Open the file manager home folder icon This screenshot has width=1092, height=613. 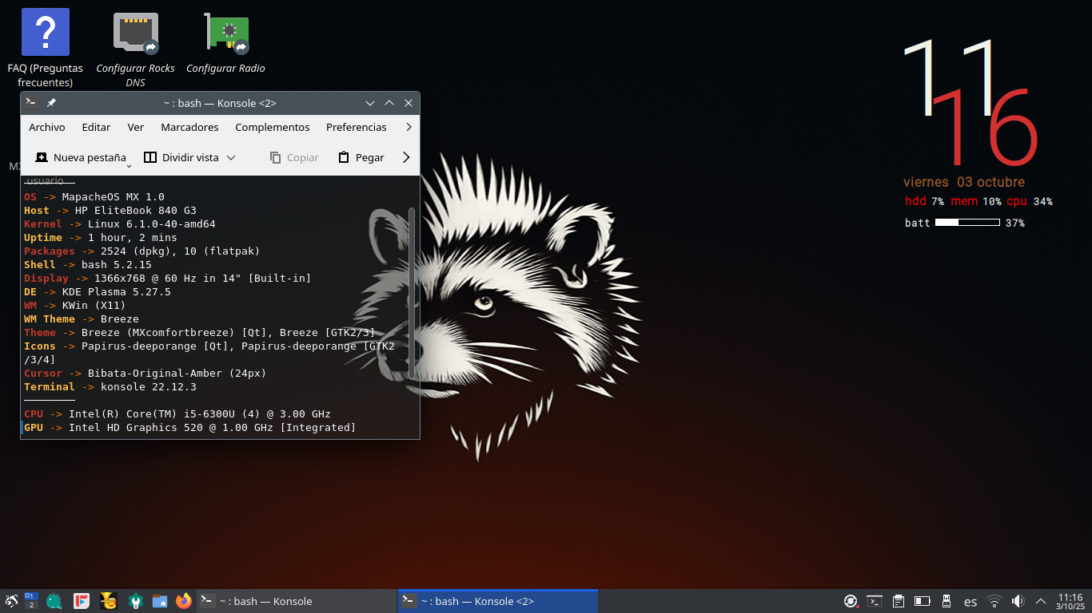[x=160, y=601]
